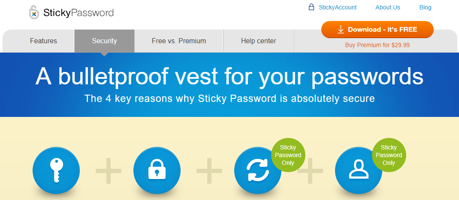Screen dimensions: 459x200
Task: Go to the Help center tab
Action: (x=259, y=41)
